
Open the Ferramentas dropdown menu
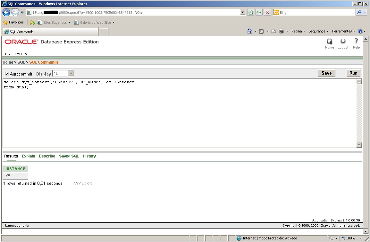343,31
